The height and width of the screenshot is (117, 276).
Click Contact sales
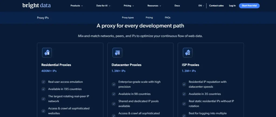point(216,6)
